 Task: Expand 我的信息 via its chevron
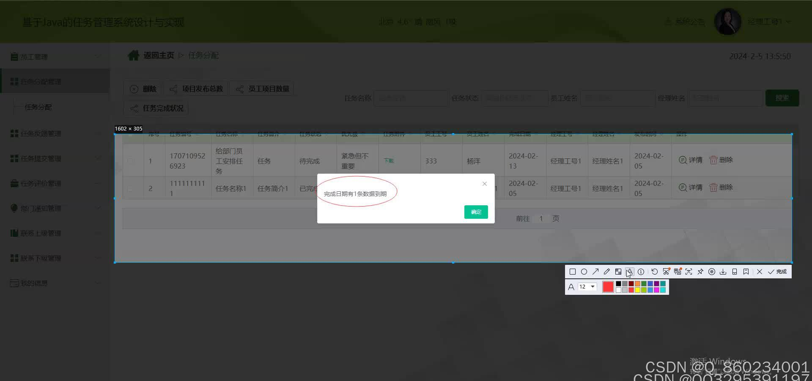(98, 283)
